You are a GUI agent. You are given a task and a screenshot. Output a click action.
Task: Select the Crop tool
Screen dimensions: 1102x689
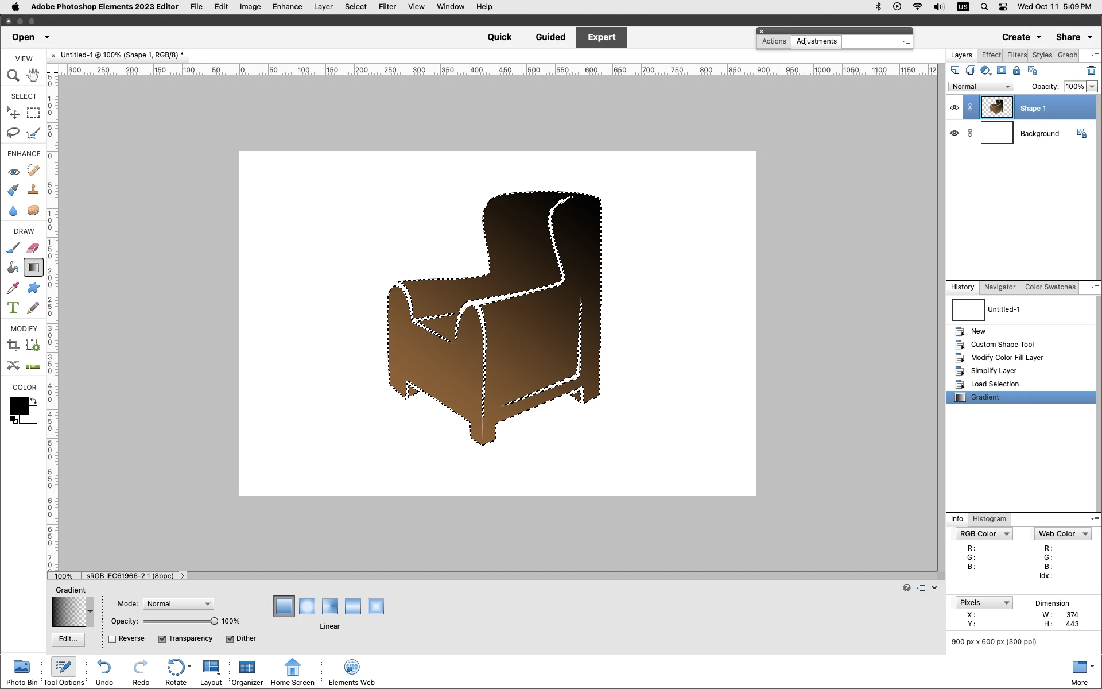(x=13, y=346)
